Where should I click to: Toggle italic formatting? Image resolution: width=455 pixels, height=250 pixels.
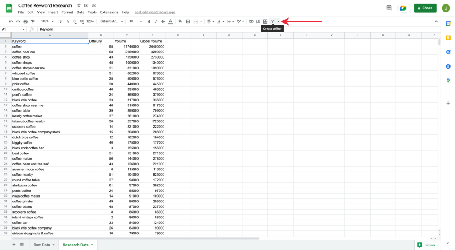[x=156, y=21]
